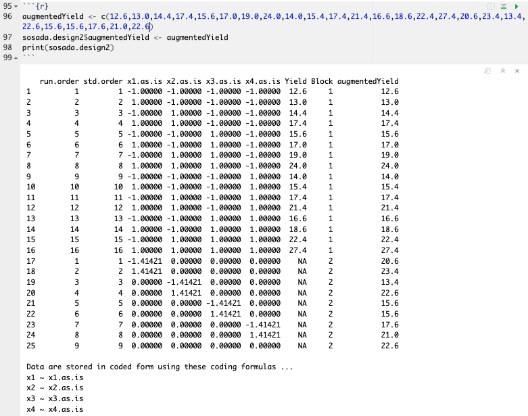Click the 27.4 augmentedYield value in row 16
Image resolution: width=528 pixels, height=416 pixels.
coord(390,250)
